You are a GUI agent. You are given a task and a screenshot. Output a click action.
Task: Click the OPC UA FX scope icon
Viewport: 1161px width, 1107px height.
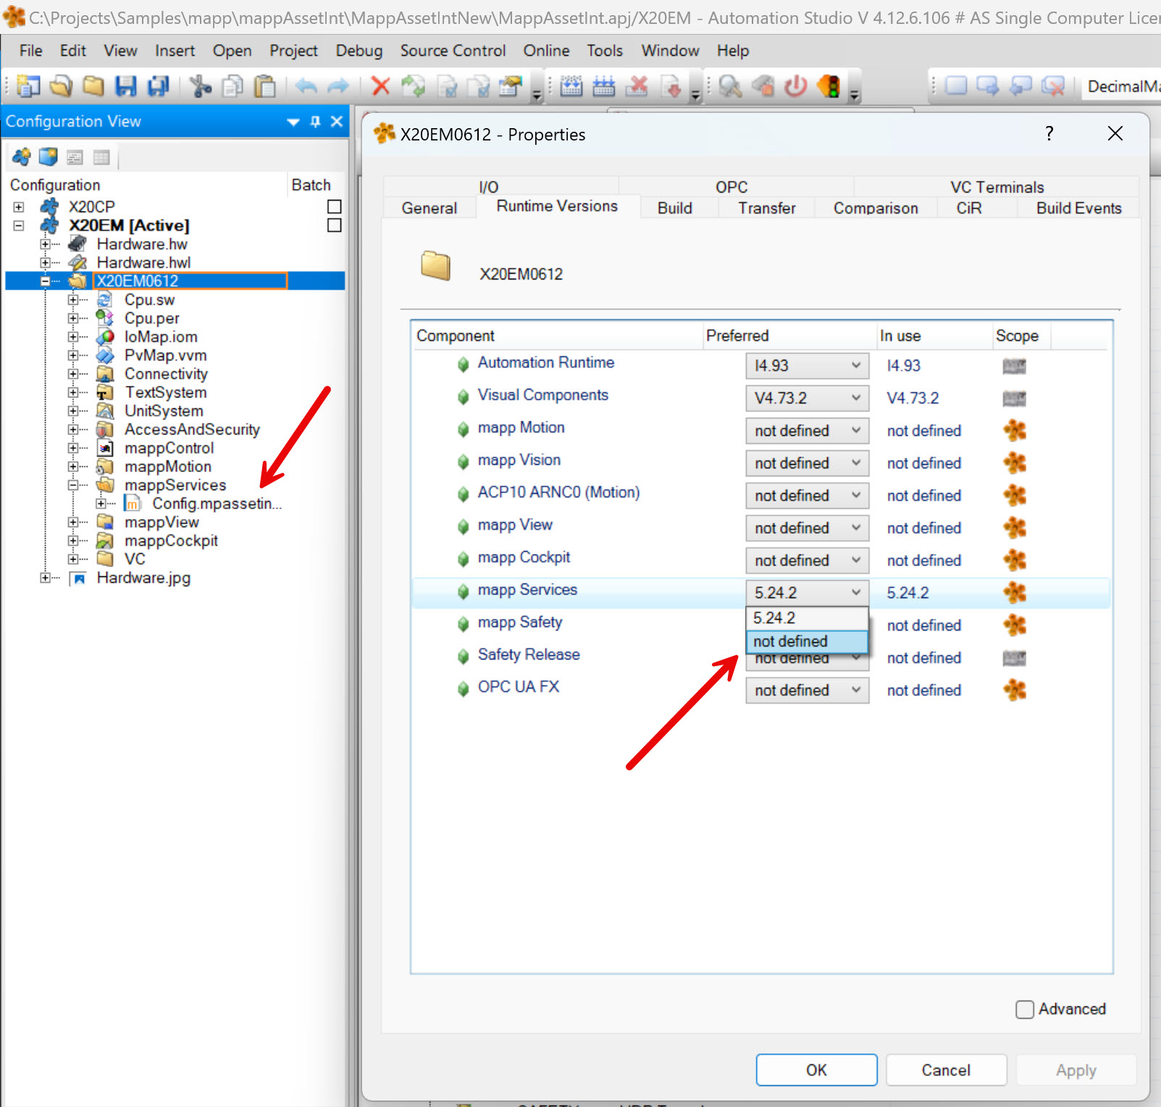(x=1015, y=690)
